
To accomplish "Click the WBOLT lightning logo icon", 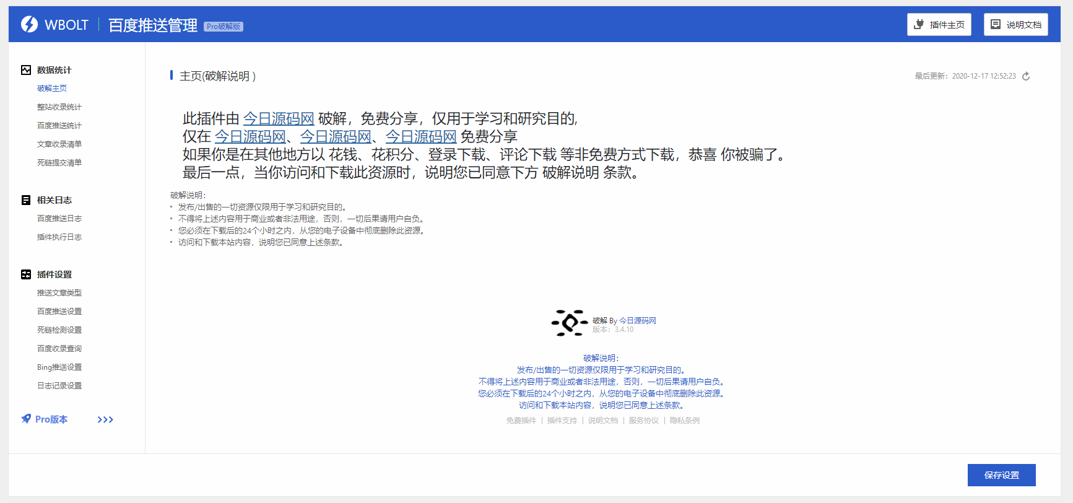I will click(x=29, y=24).
